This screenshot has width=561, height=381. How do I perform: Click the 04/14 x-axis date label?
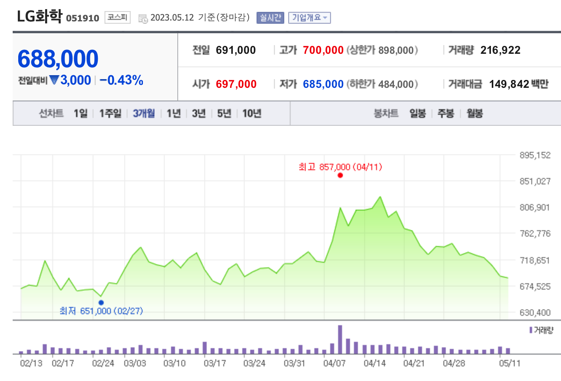375,363
